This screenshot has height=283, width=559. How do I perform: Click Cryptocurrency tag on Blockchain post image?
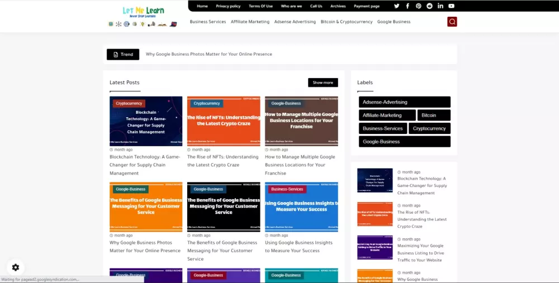(129, 103)
